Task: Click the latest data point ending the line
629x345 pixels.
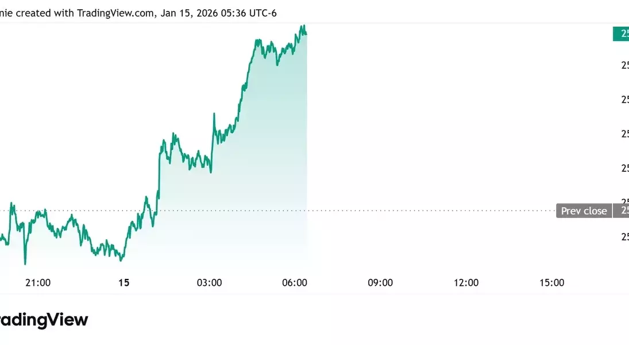Action: pos(306,34)
